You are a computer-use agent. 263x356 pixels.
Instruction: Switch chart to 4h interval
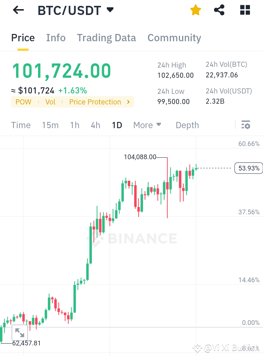[x=95, y=125]
